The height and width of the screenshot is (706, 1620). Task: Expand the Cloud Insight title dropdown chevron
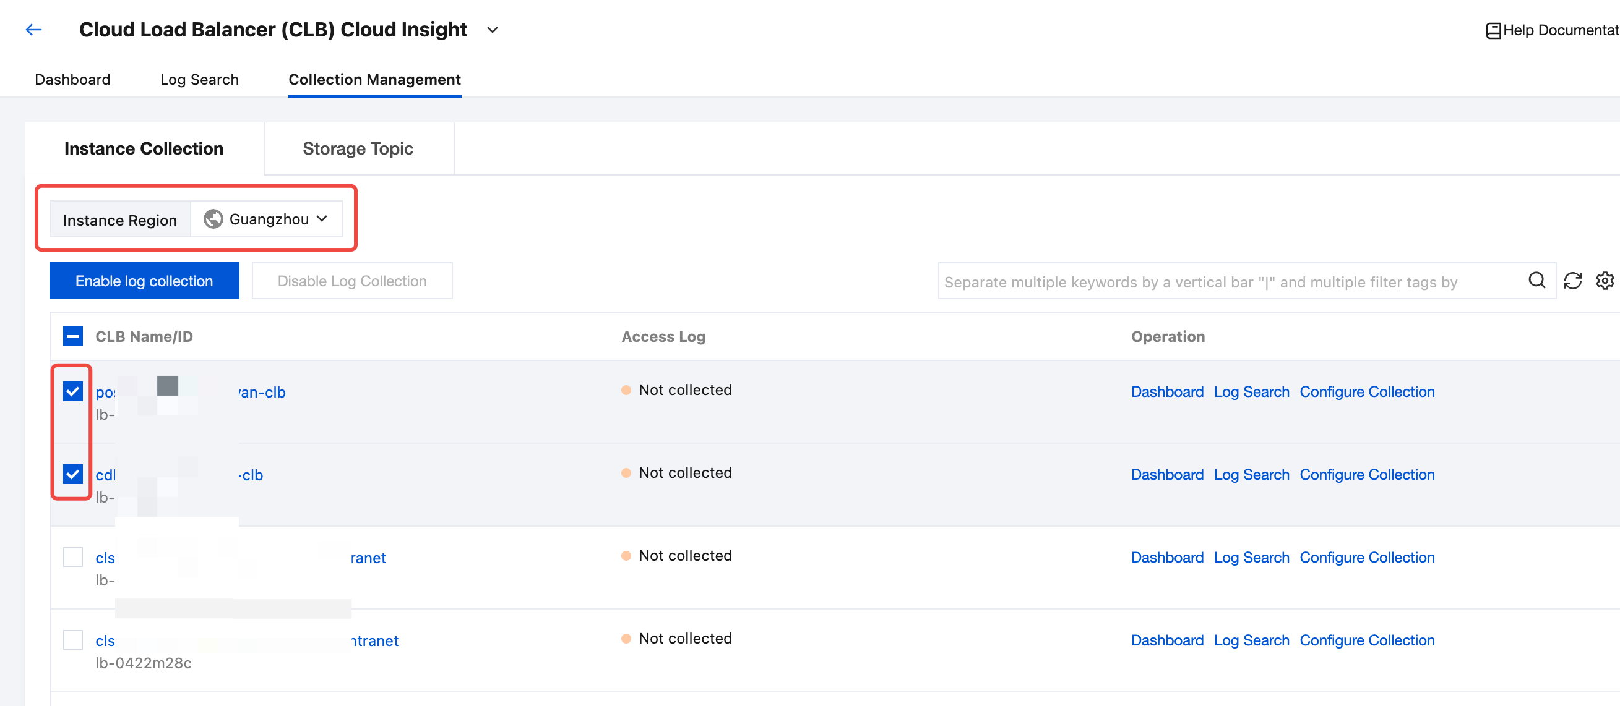[x=493, y=30]
